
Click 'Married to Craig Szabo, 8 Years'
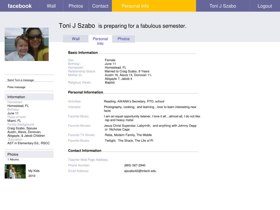127,71
